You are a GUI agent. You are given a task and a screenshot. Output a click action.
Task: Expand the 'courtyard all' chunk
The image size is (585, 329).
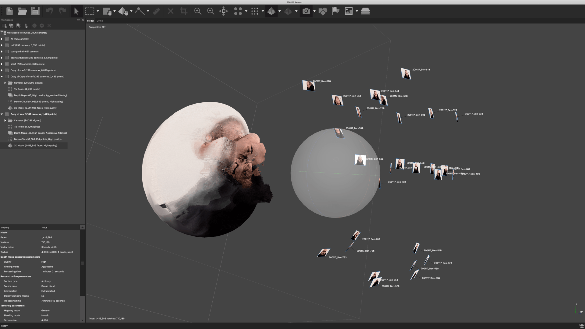tap(2, 51)
